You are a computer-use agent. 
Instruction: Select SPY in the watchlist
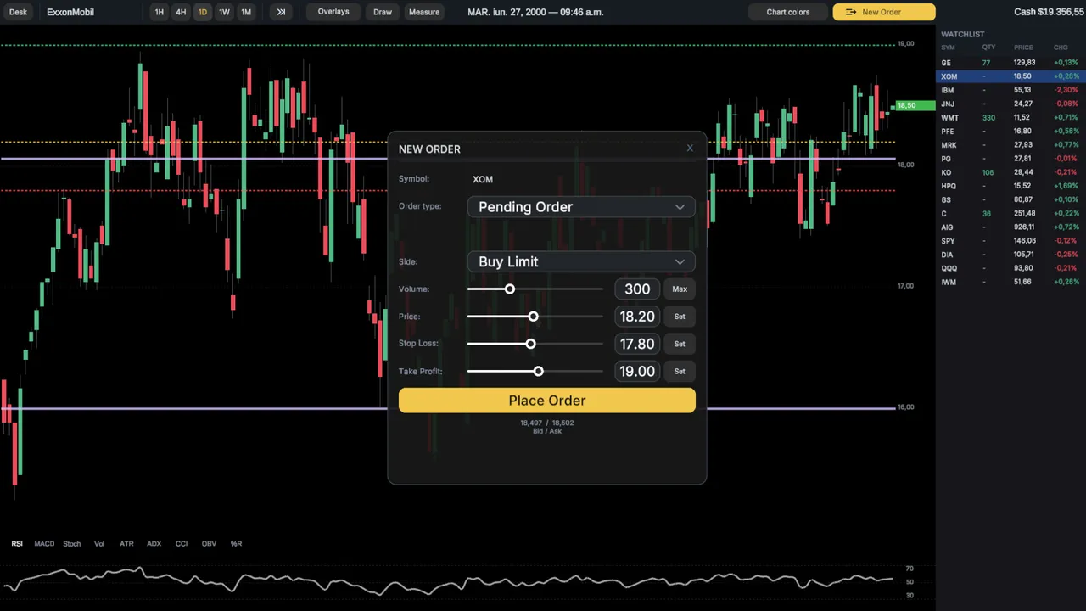(1010, 241)
